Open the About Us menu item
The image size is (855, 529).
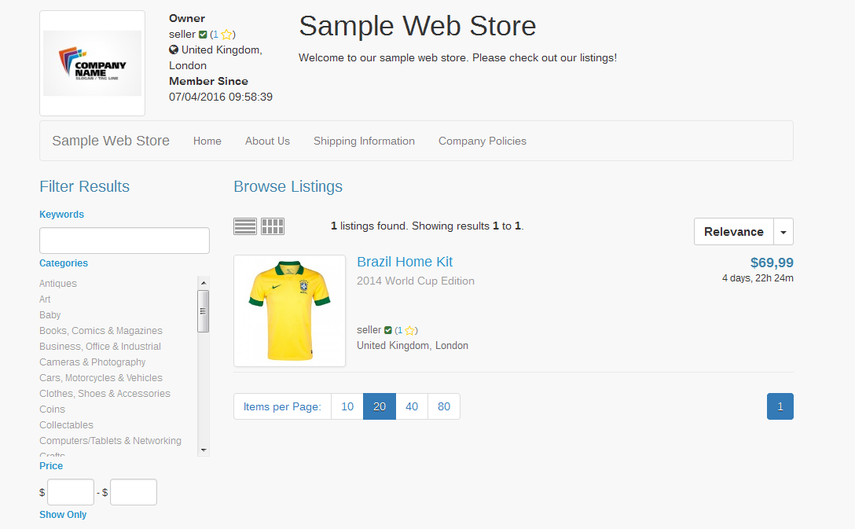click(267, 141)
